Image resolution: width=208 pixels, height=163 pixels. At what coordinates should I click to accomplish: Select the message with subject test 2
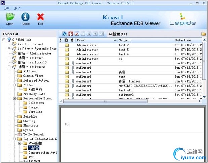click(130, 45)
